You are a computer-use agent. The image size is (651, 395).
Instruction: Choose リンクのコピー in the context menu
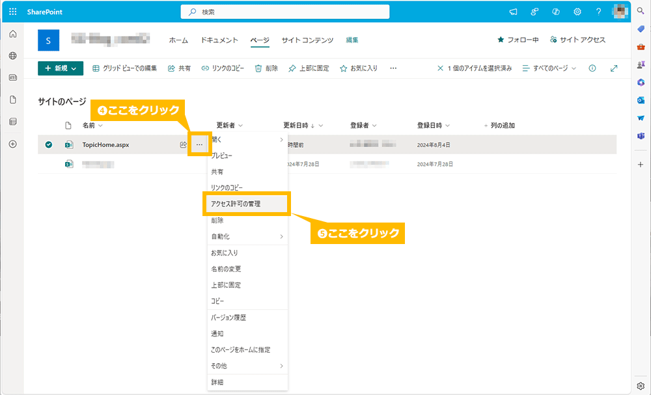click(x=247, y=188)
